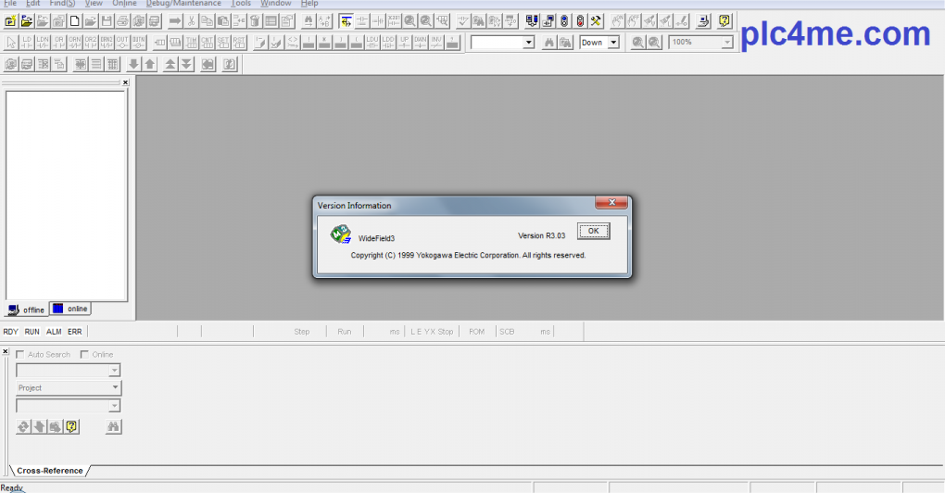Click the New Project icon in toolbar
This screenshot has width=945, height=493.
10,20
